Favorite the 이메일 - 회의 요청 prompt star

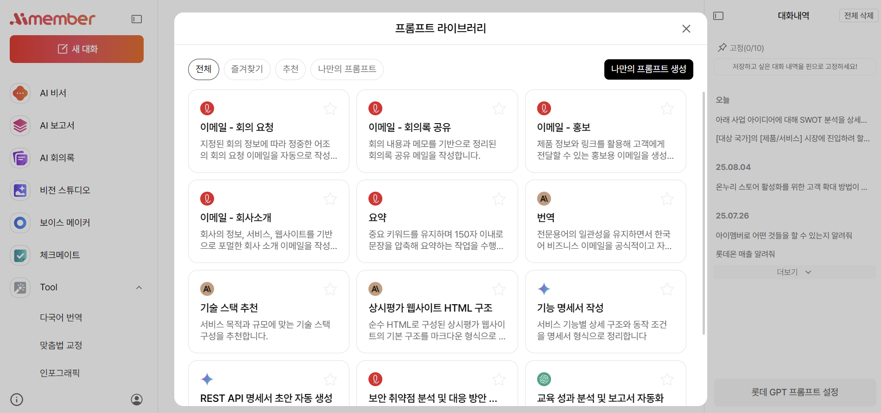330,108
